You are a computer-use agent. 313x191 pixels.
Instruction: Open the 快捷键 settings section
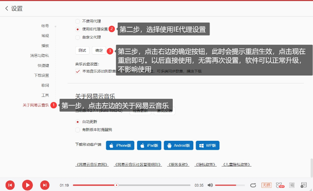pos(43,66)
